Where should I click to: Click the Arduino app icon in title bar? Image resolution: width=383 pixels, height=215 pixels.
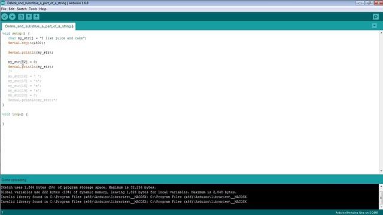(3, 3)
